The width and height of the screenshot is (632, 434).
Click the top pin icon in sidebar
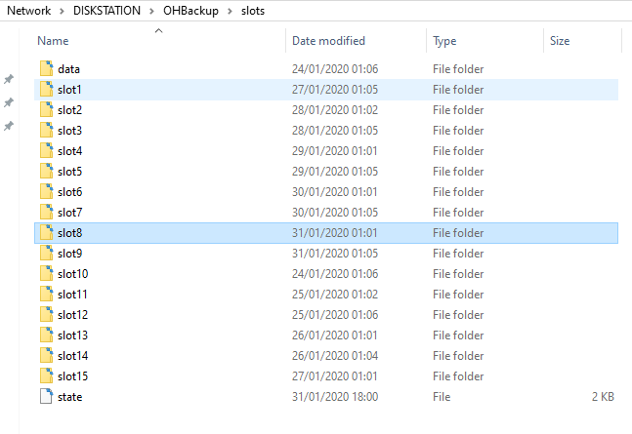[10, 79]
